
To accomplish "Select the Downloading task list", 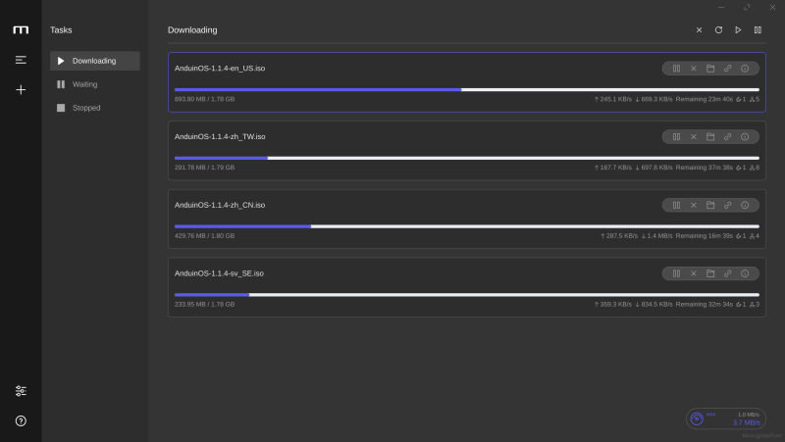I will (x=94, y=61).
